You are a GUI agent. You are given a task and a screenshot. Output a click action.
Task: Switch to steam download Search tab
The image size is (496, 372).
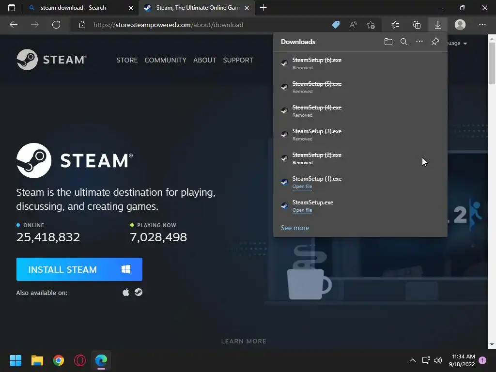pos(73,8)
